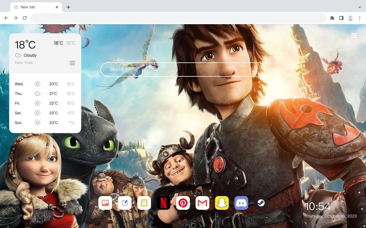Click the Thu. forecast day label
The height and width of the screenshot is (228, 366).
[19, 93]
